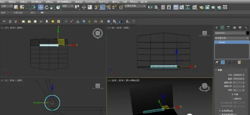Viewport: 250px width, 115px height.
Task: Click the object color swatch beside Cylinder002
Action: 248,33
